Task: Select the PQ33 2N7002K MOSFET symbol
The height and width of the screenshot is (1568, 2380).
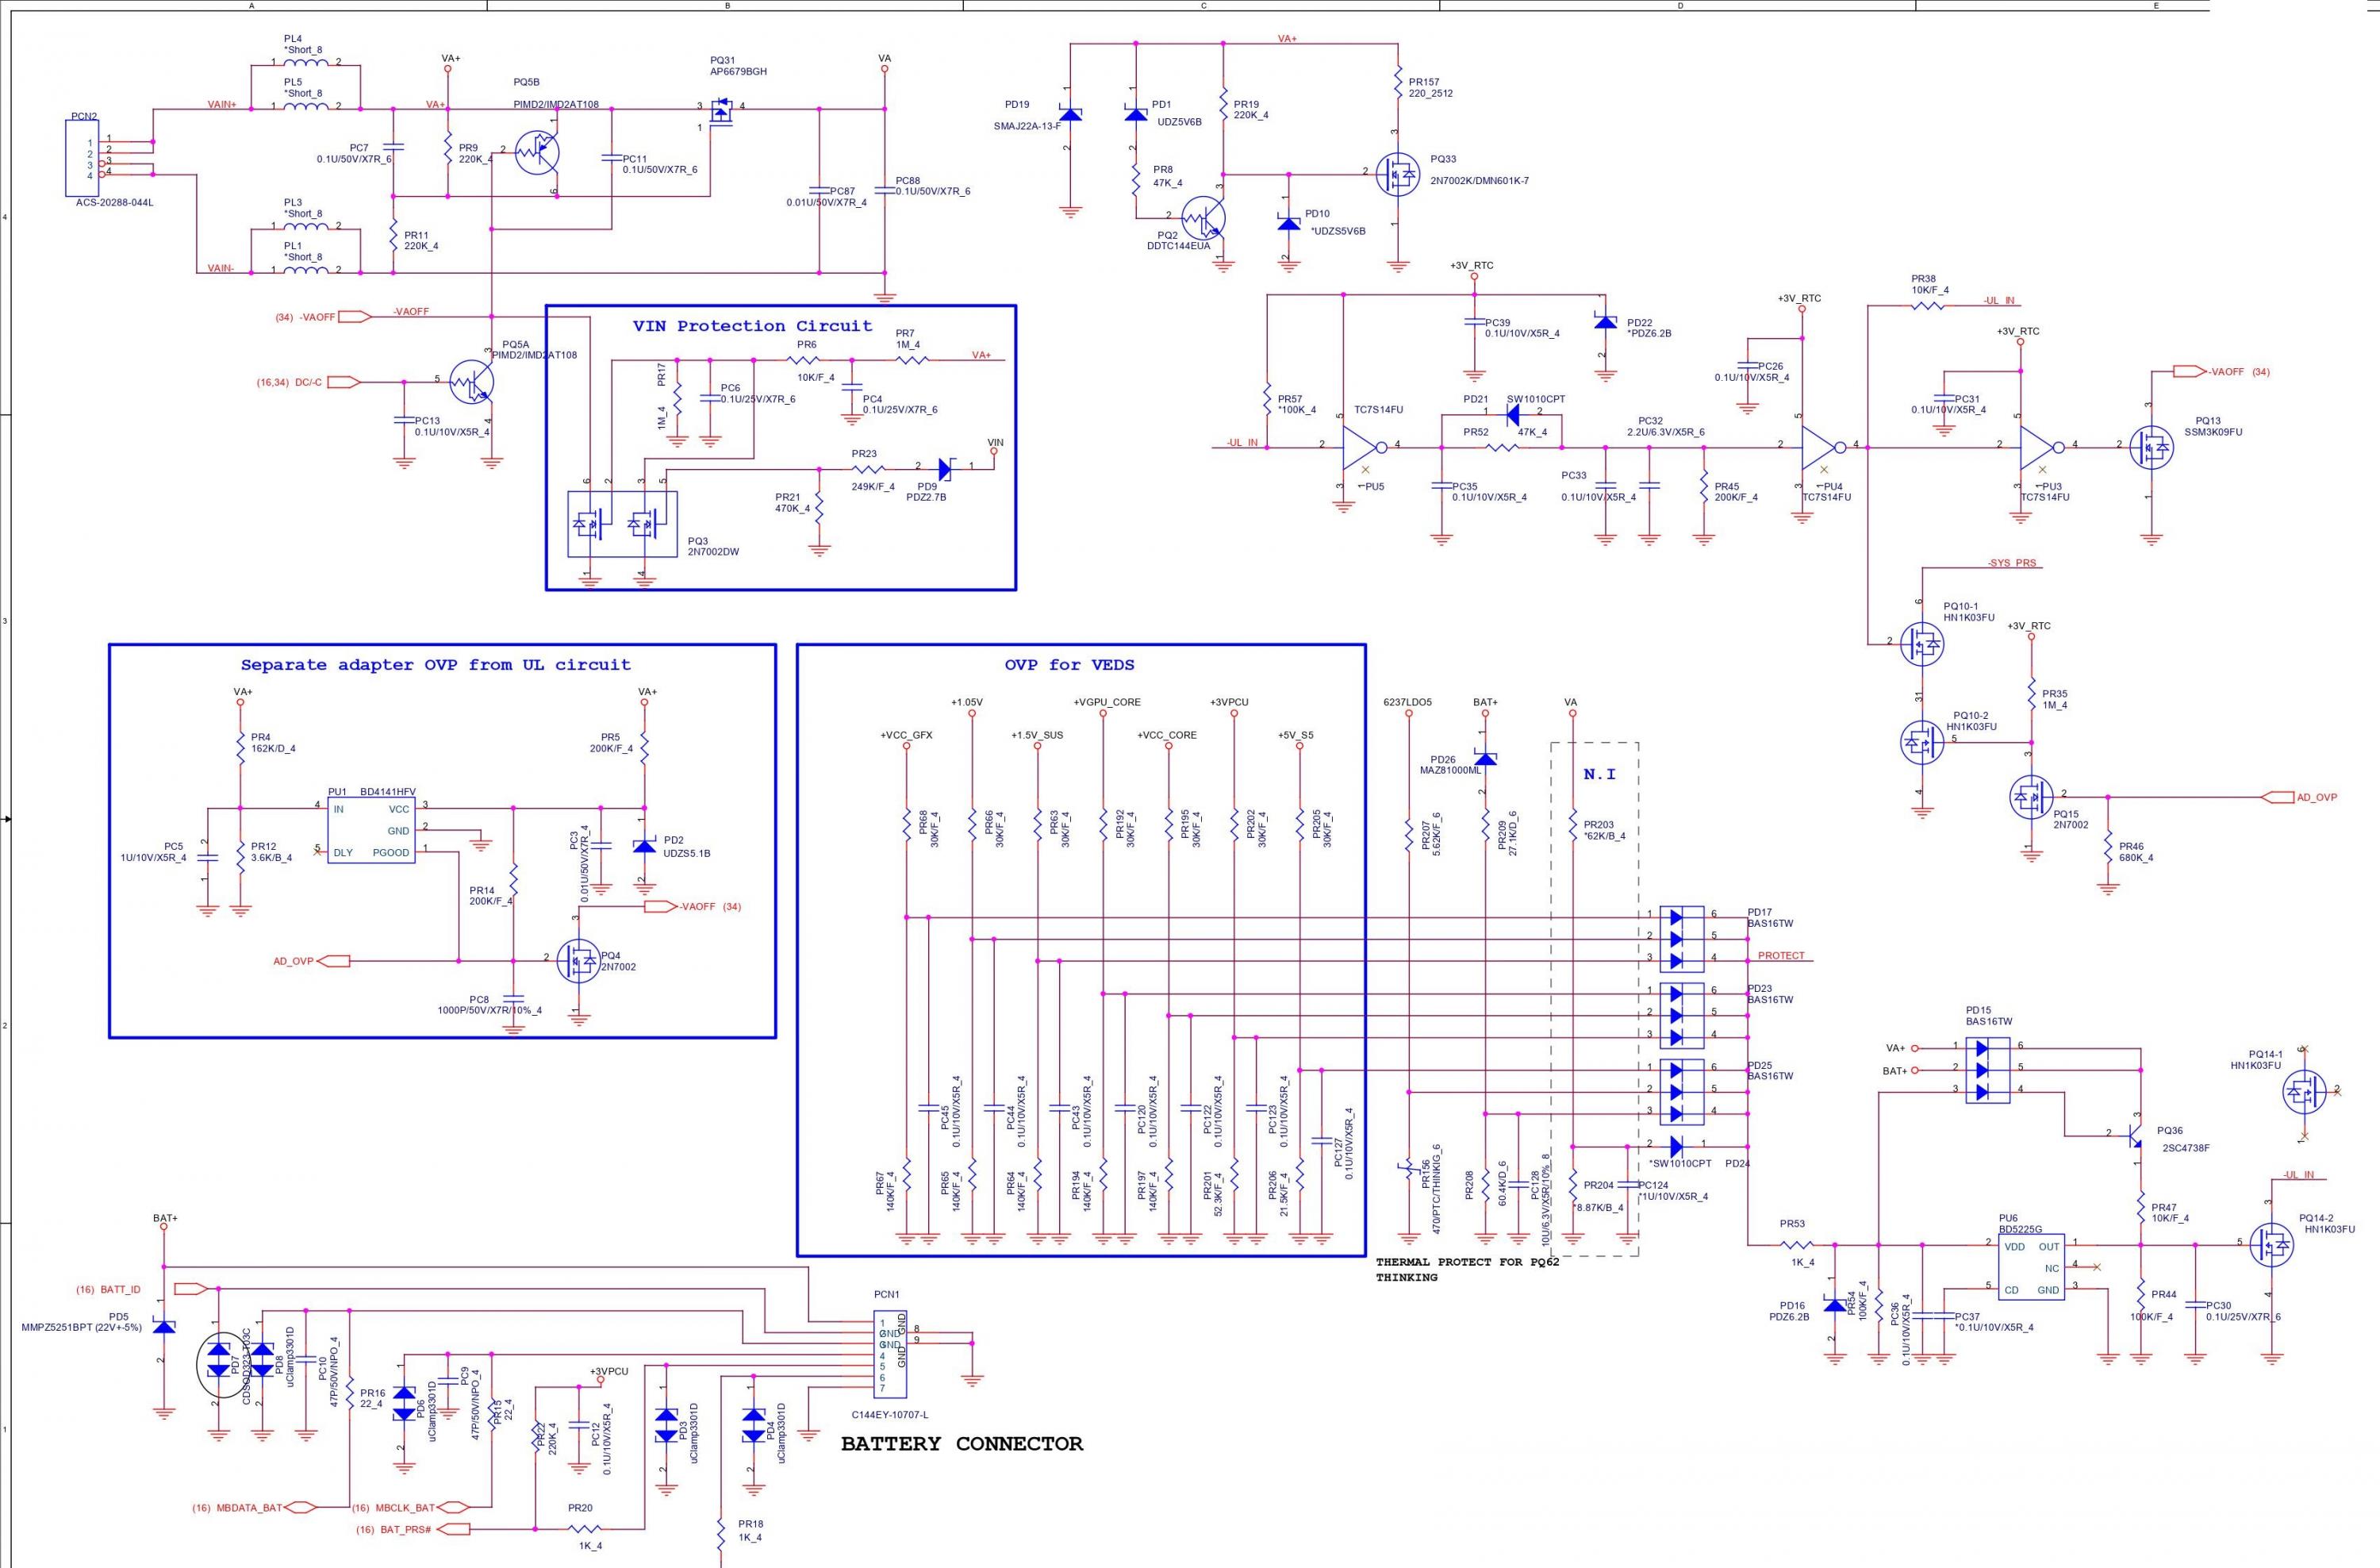Action: (x=1396, y=174)
